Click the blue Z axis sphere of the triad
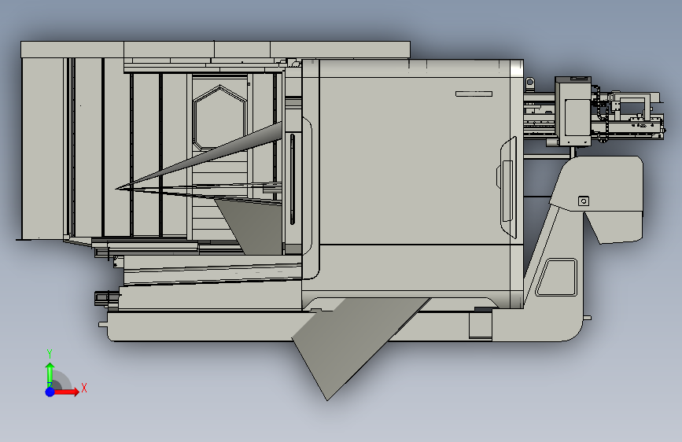 50,392
